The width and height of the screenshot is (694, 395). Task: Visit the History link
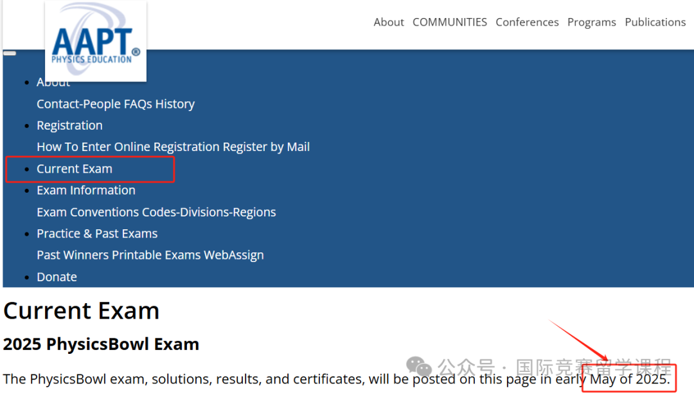point(175,104)
